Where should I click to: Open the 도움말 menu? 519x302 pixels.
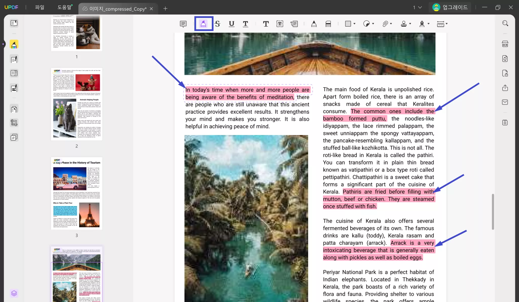coord(64,7)
